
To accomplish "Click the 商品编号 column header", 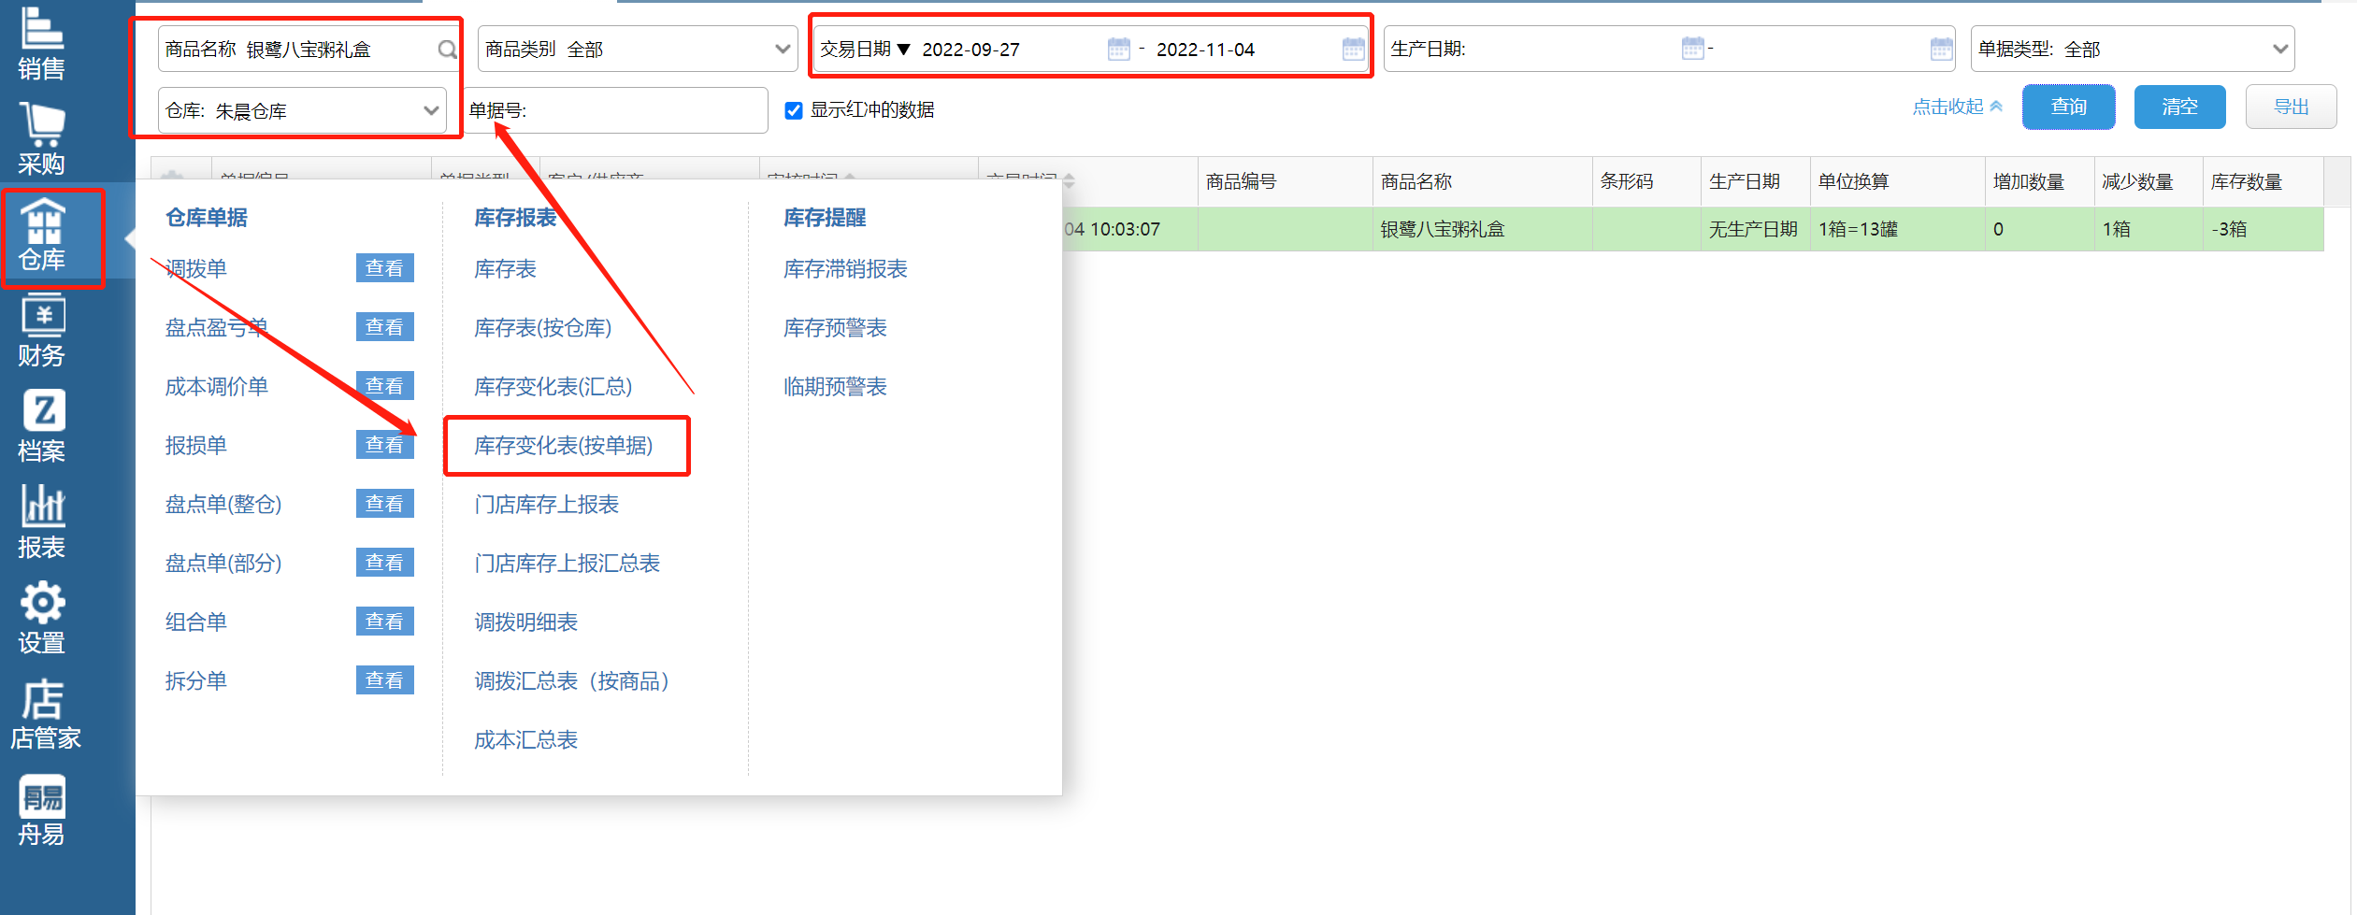I will pyautogui.click(x=1285, y=181).
